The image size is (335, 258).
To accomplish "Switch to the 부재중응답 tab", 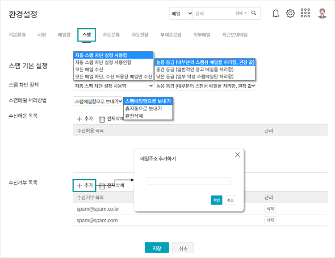I will 171,35.
